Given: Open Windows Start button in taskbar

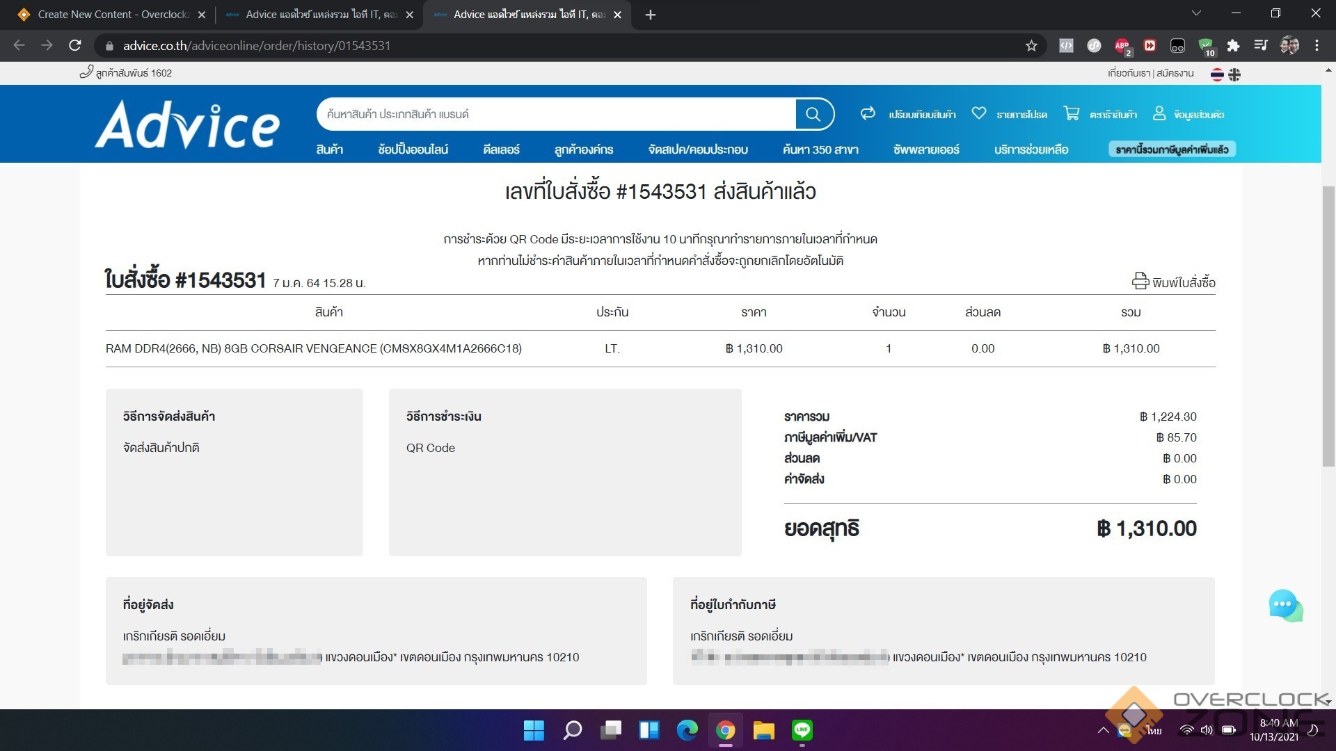Looking at the screenshot, I should coord(534,730).
